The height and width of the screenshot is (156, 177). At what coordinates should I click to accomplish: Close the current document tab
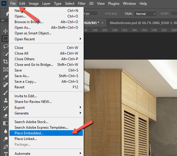pyautogui.click(x=102, y=23)
